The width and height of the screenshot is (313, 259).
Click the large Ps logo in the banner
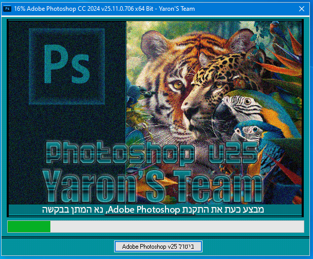(67, 66)
